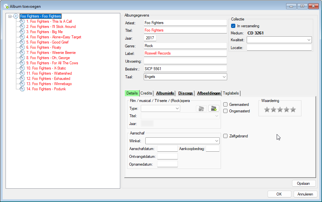Confirm with the OK button
This screenshot has height=202, width=322.
(x=279, y=194)
